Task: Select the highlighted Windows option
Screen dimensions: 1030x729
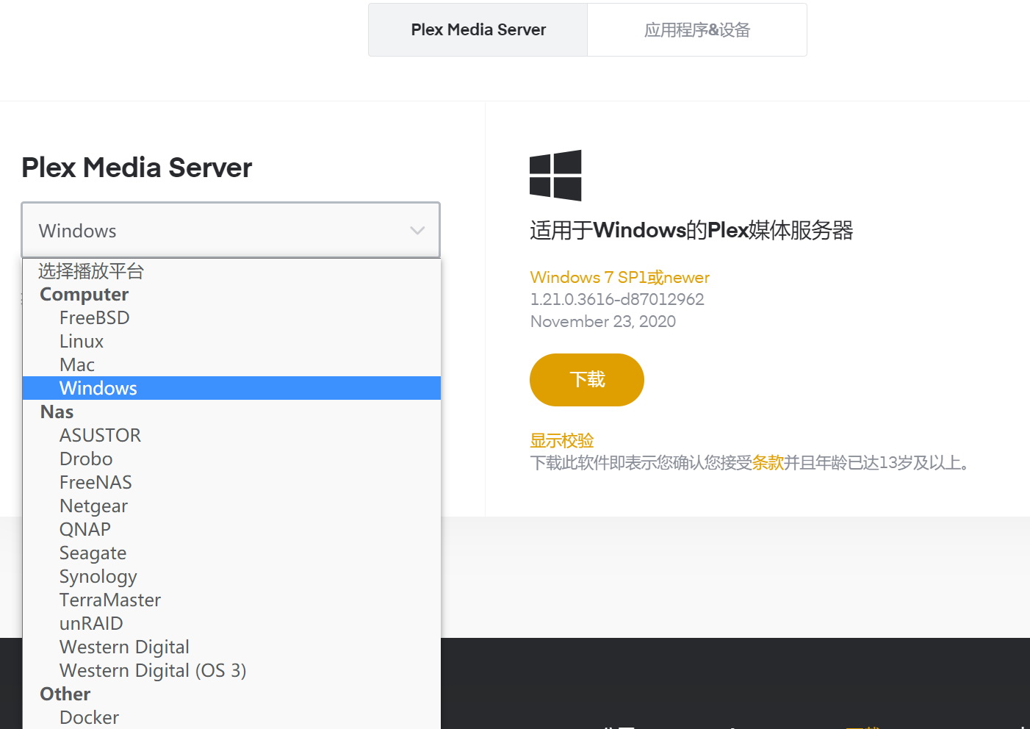Action: point(231,388)
